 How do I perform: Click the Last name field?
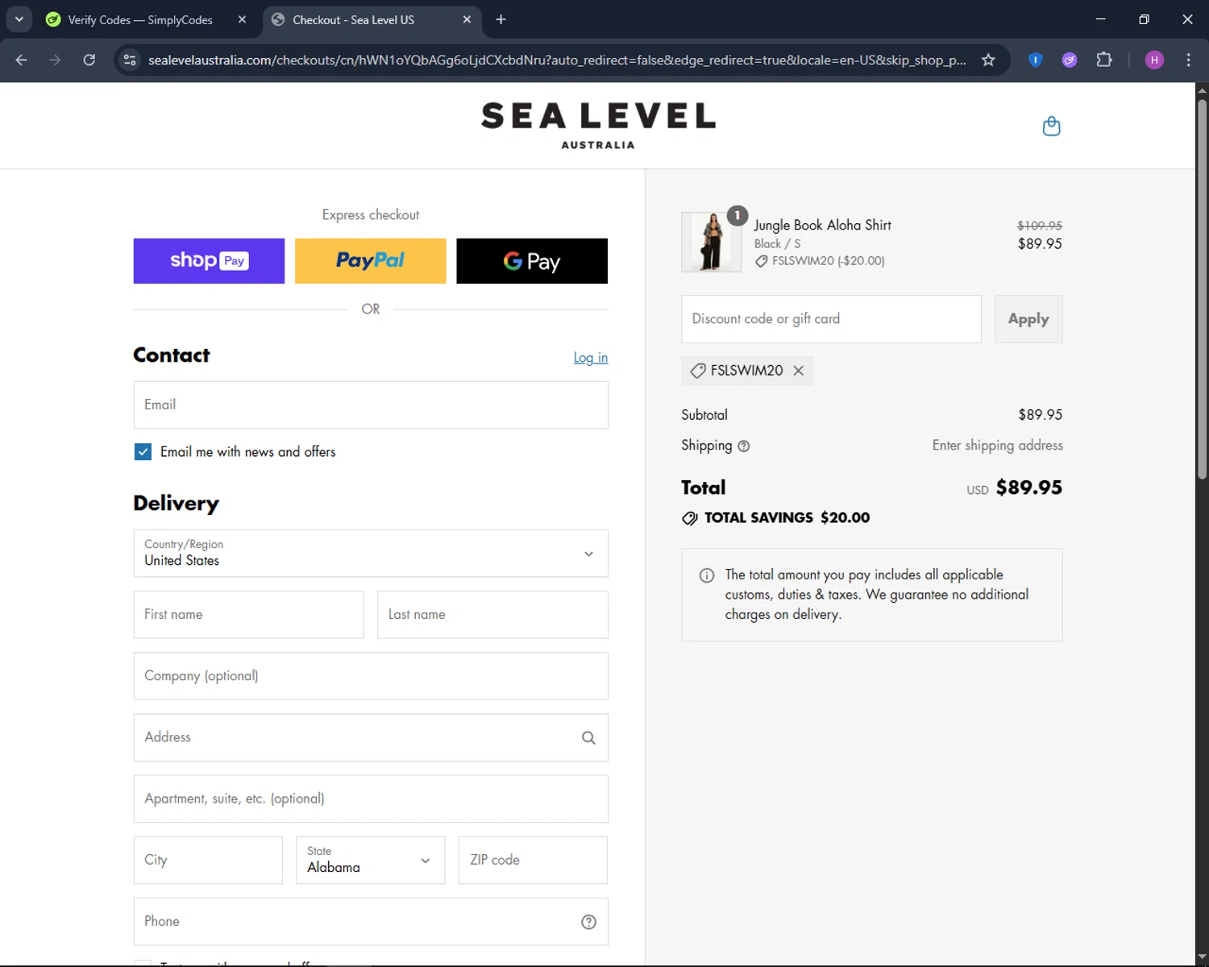click(x=492, y=615)
